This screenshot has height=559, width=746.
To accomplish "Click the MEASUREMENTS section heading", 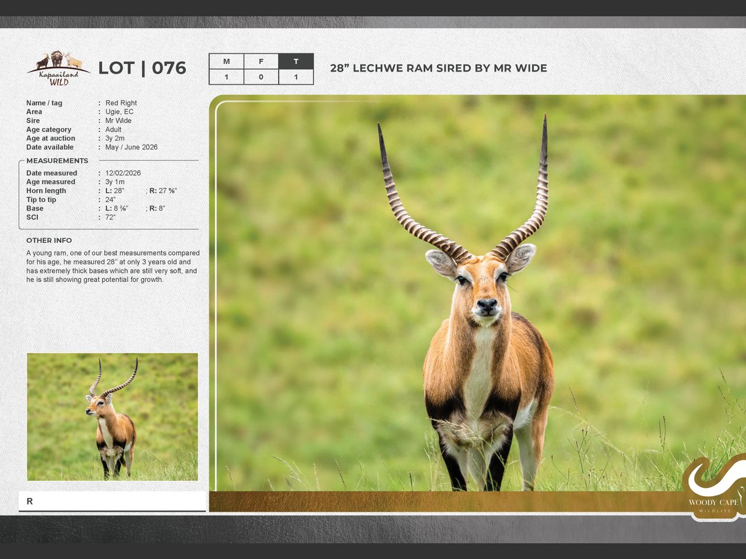I will click(x=57, y=161).
